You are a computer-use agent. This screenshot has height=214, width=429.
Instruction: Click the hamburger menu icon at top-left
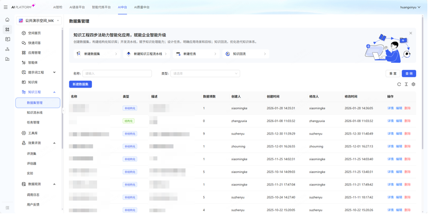[5, 7]
